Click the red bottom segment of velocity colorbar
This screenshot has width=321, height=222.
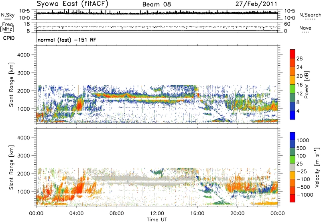(293, 198)
